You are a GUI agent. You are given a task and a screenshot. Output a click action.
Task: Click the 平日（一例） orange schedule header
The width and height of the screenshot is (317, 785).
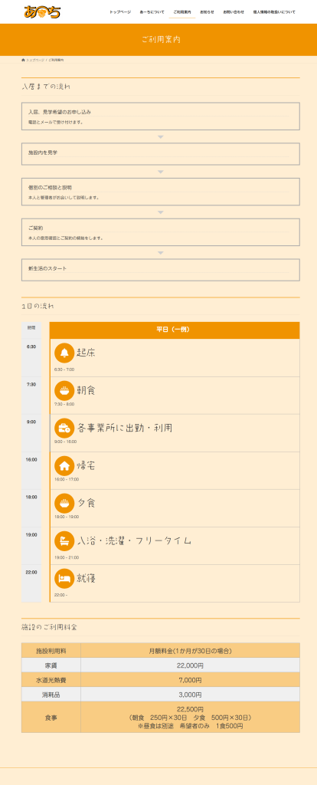[x=175, y=330]
